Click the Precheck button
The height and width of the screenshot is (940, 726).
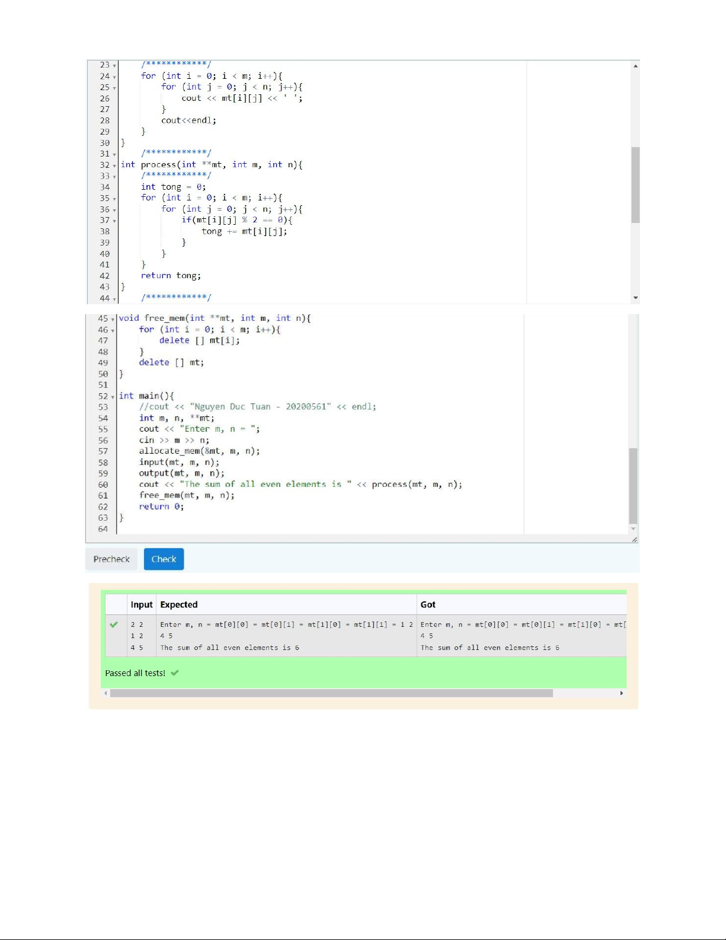111,559
